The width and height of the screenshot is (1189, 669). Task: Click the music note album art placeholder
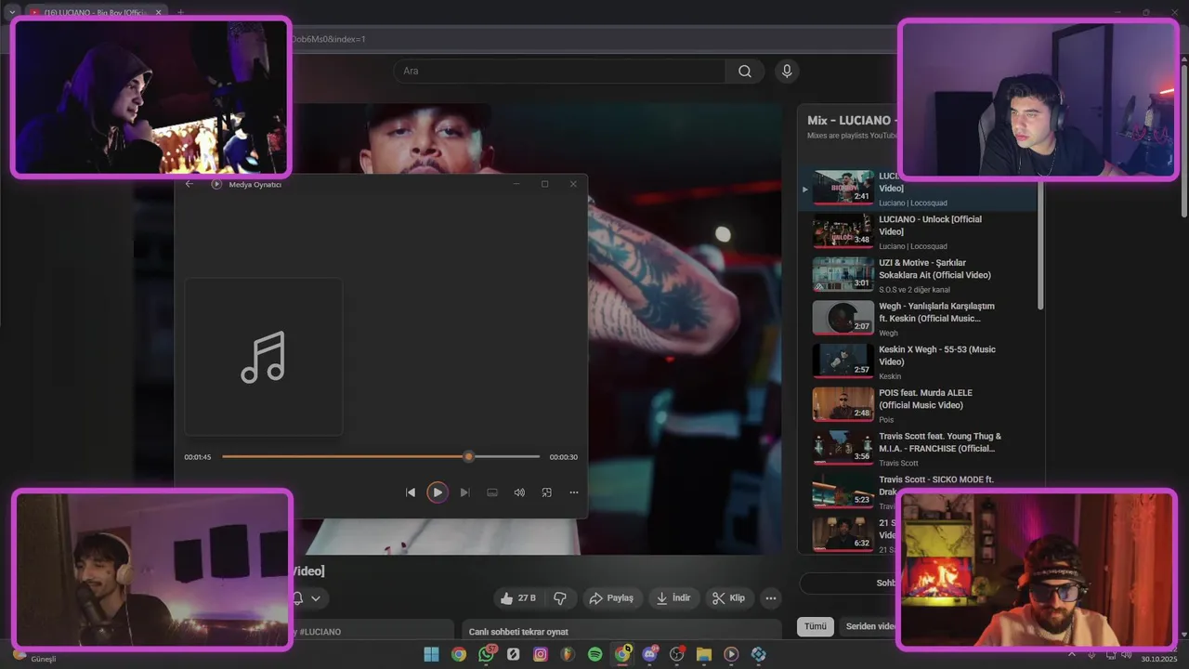(264, 357)
